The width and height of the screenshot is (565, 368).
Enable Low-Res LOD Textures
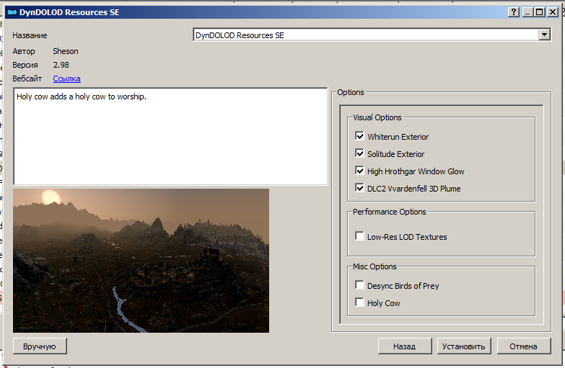coord(359,236)
